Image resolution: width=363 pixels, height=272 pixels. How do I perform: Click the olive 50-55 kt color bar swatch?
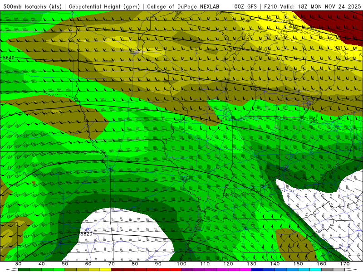point(71,270)
